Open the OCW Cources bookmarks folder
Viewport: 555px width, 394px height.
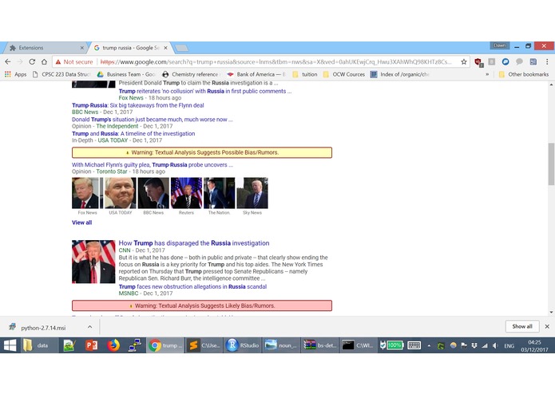click(x=344, y=74)
